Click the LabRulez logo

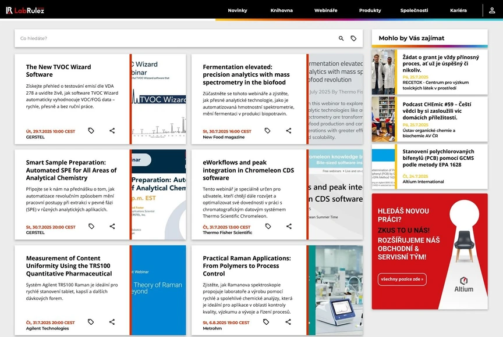point(26,10)
